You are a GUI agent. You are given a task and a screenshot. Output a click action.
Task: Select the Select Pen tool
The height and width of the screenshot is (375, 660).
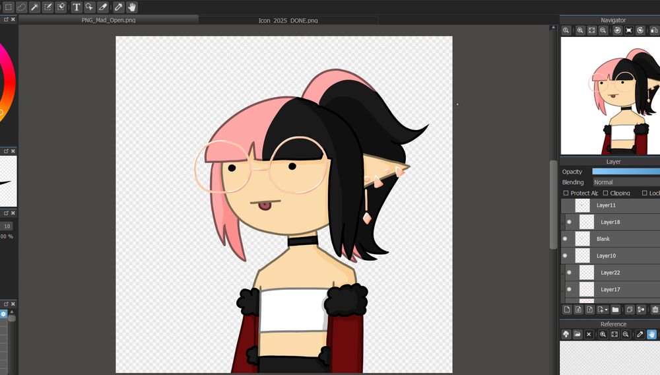(48, 7)
